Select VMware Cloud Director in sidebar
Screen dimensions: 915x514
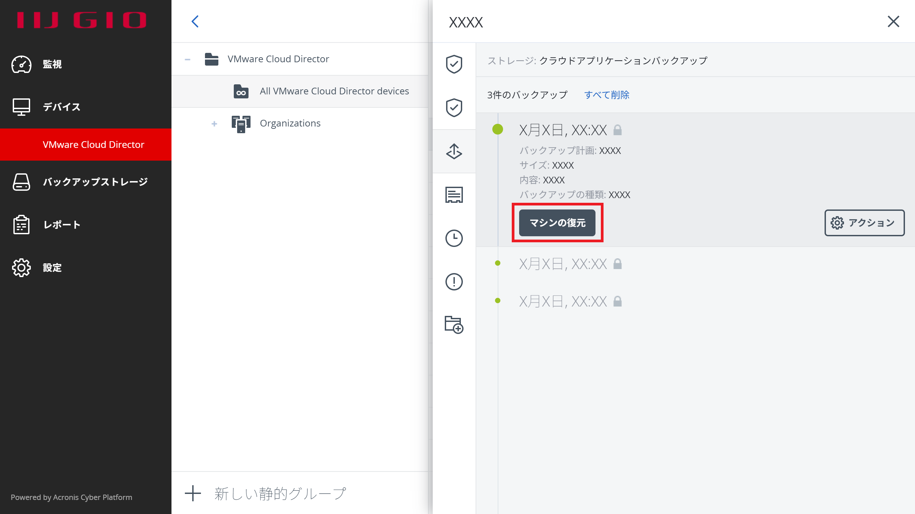pos(93,145)
